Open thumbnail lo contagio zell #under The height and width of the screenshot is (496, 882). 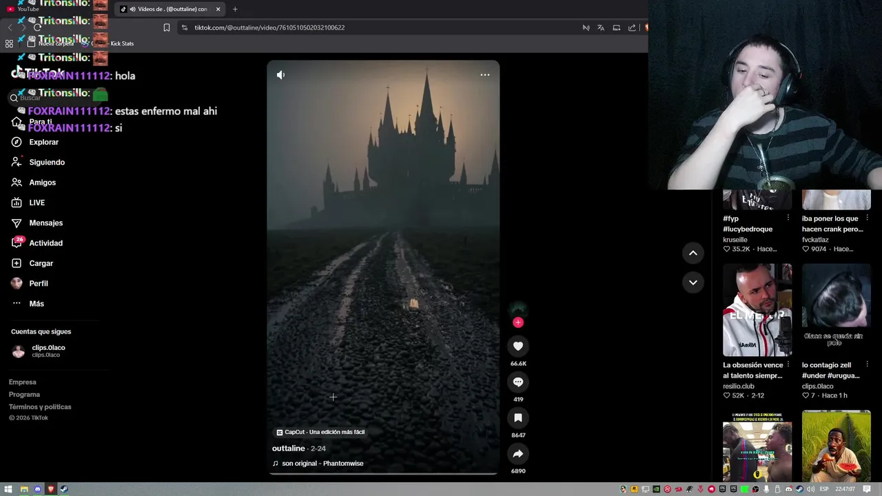(x=837, y=310)
